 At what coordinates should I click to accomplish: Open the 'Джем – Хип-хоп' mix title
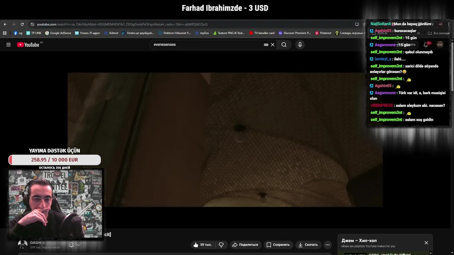(x=359, y=240)
